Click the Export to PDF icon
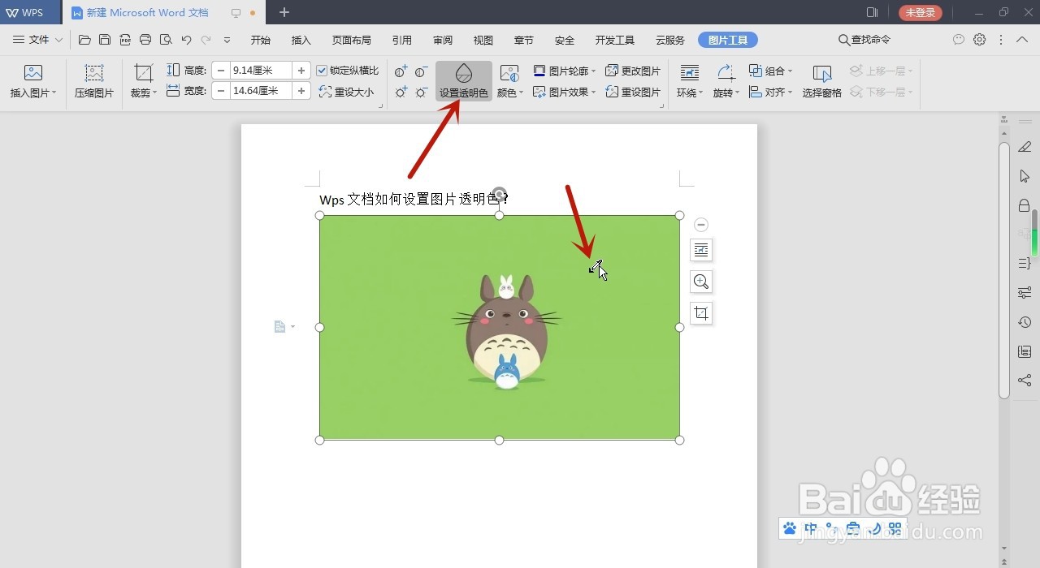Viewport: 1040px width, 568px height. pos(125,40)
